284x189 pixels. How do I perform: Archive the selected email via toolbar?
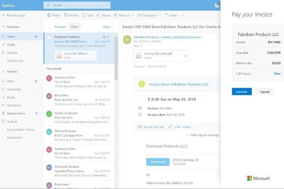(65, 16)
